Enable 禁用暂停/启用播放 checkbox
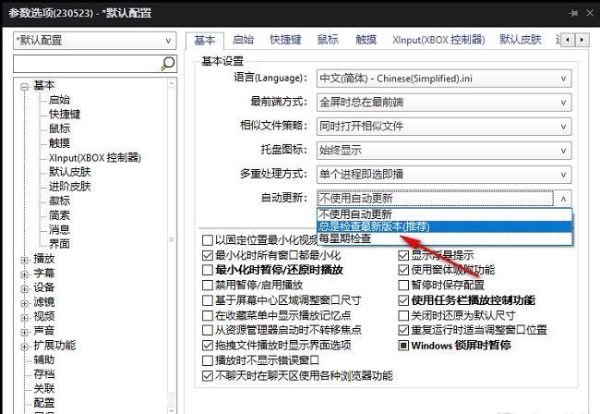The width and height of the screenshot is (600, 414). pos(208,286)
